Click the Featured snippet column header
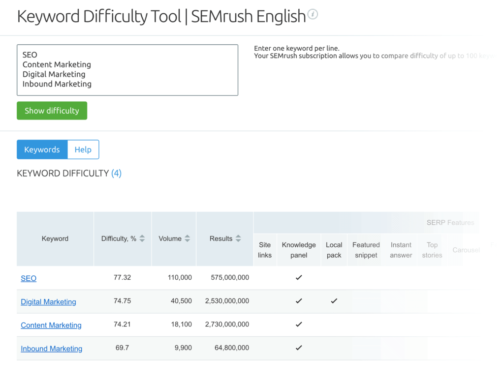The width and height of the screenshot is (504, 382). pos(366,250)
